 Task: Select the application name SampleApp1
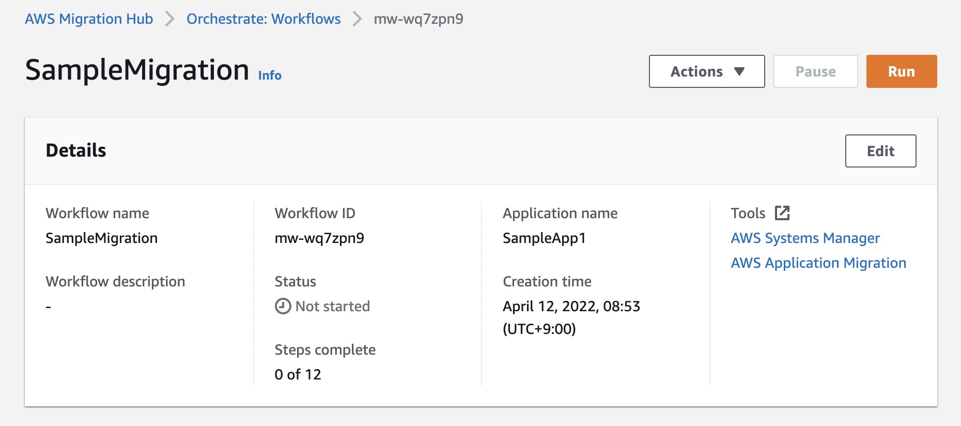[544, 238]
